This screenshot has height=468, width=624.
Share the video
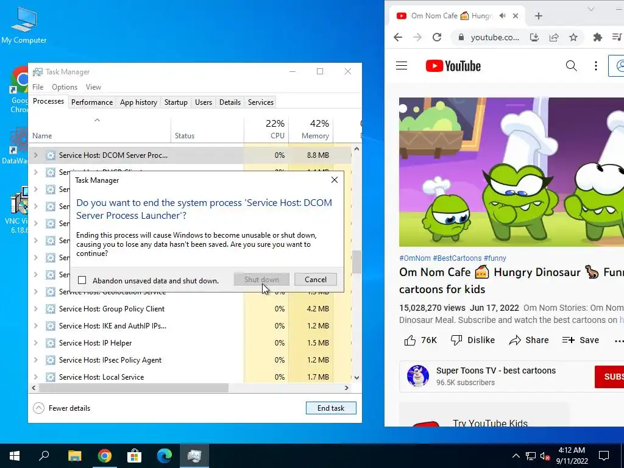(x=529, y=340)
